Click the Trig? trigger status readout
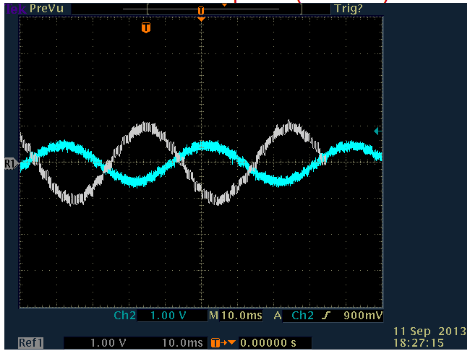 (x=349, y=9)
